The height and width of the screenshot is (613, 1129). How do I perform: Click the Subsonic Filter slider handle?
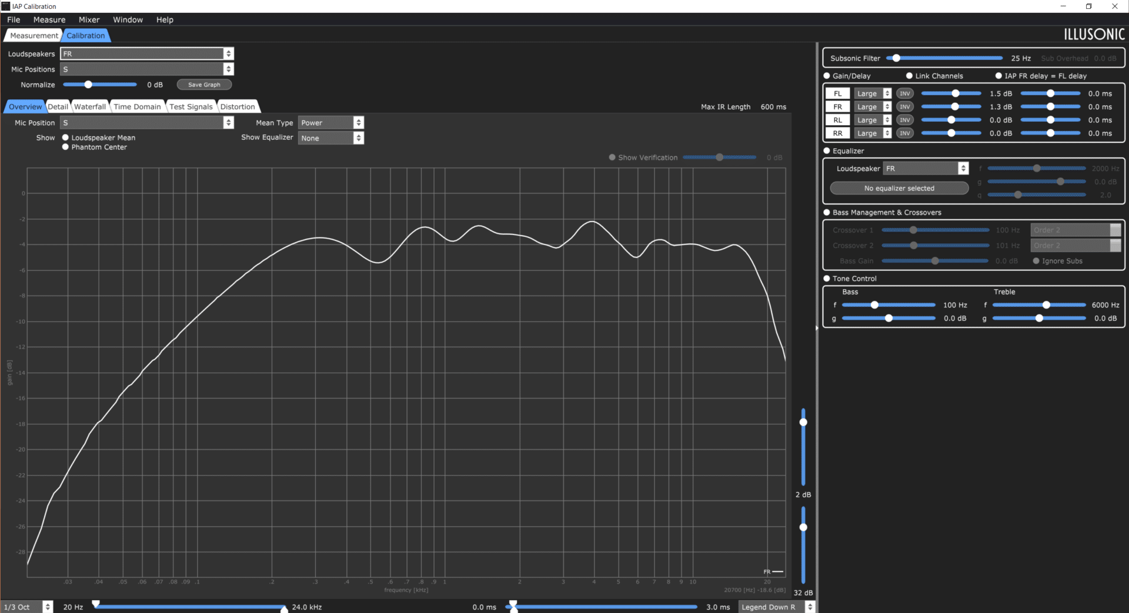point(896,58)
